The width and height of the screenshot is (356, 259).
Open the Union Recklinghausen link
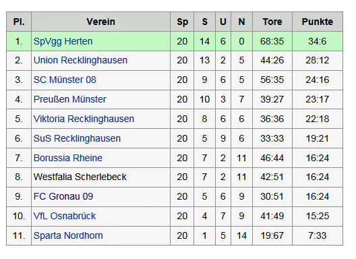coord(80,61)
